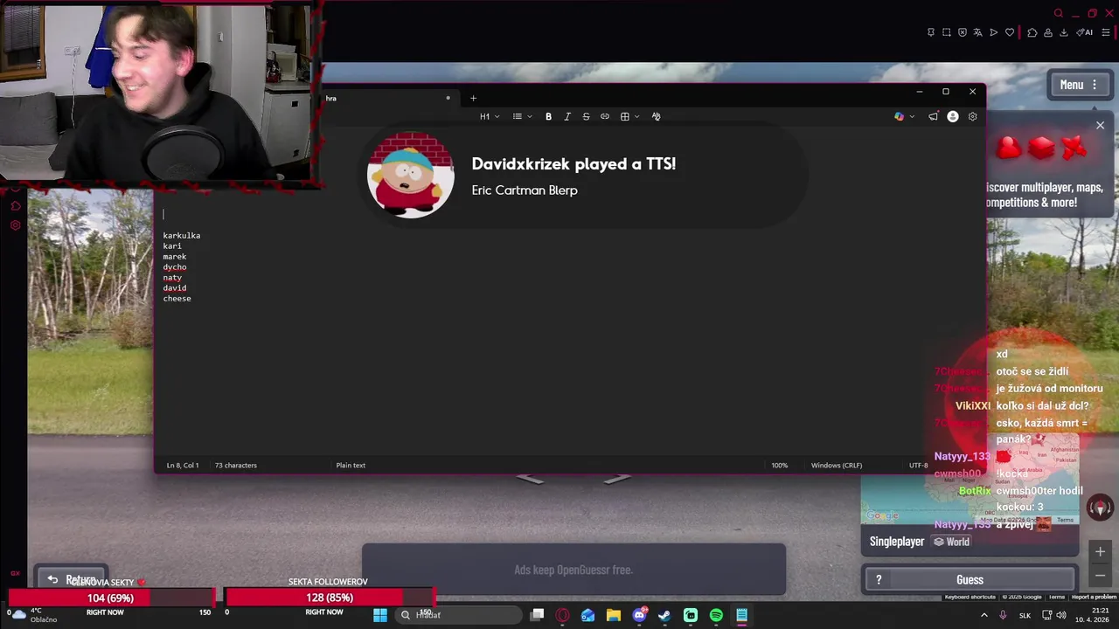
Task: Toggle bold formatting in Notepad toolbar
Action: tap(548, 116)
